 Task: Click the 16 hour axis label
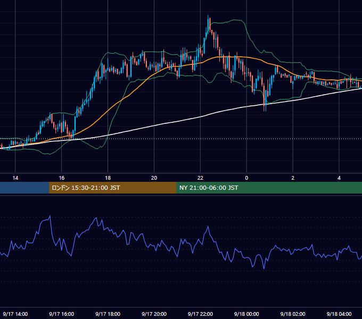pyautogui.click(x=62, y=178)
